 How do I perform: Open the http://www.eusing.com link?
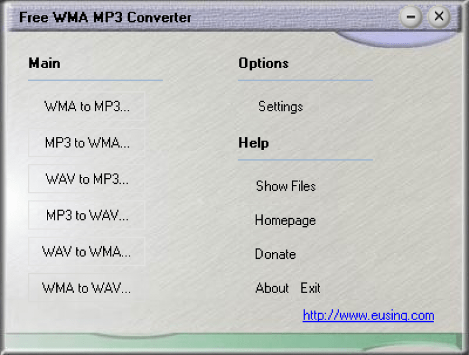click(368, 316)
